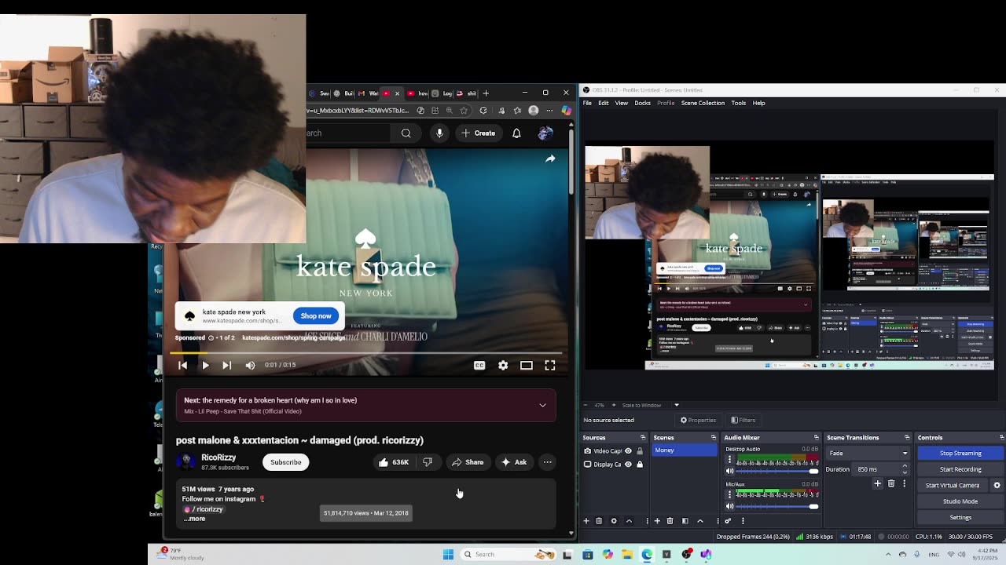This screenshot has width=1006, height=565.
Task: Mute YouTube player volume
Action: [x=250, y=365]
